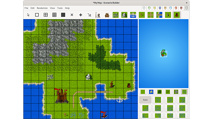
Task: Toggle the white shield player
Action: click(144, 8)
